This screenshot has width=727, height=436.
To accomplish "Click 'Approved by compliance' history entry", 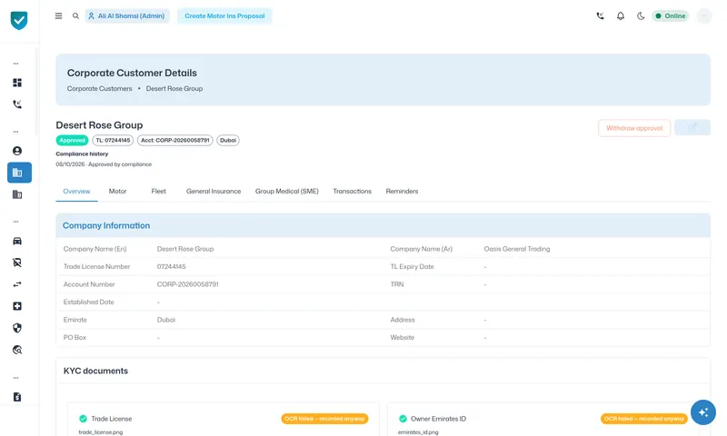I will tap(104, 164).
